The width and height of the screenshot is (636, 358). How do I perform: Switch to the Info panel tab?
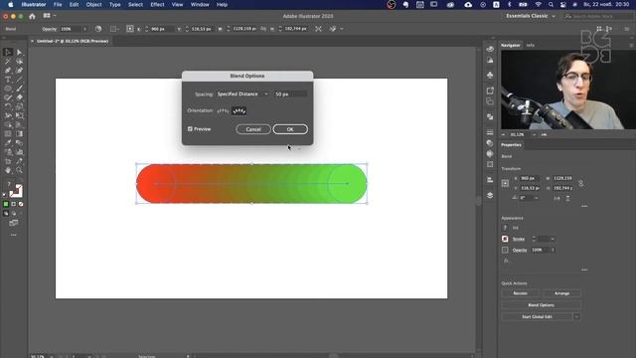530,45
